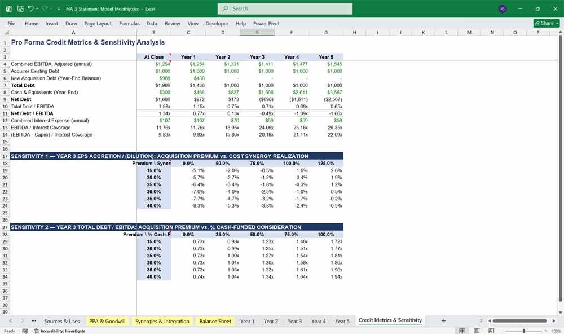Viewport: 564px width, 334px height.
Task: Switch to Year 2 sheet tab
Action: 271,321
